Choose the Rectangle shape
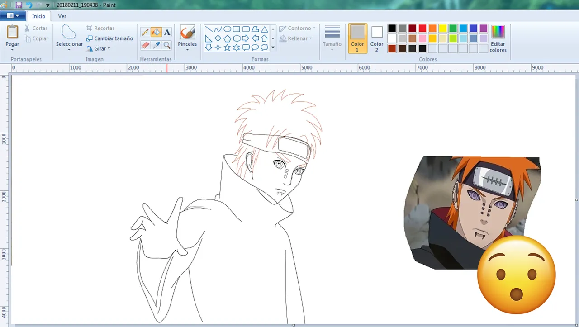The width and height of the screenshot is (579, 327). pyautogui.click(x=237, y=29)
